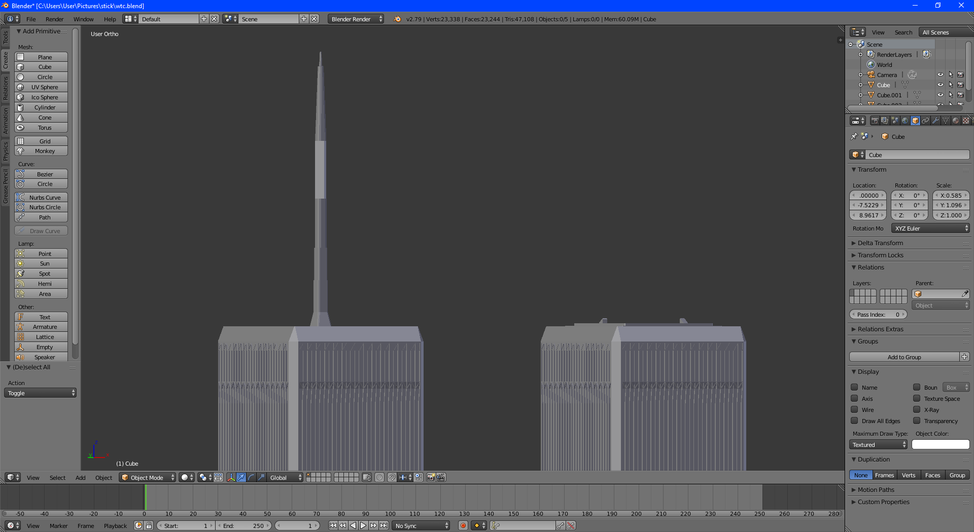974x532 pixels.
Task: Click the OpenGL render active viewport camera icon
Action: [x=431, y=477]
